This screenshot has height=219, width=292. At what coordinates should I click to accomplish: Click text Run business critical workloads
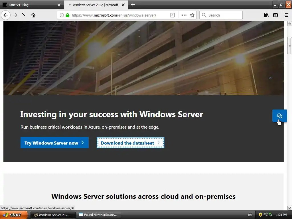click(90, 127)
